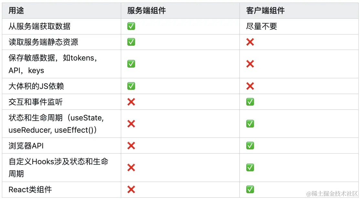Click the server-side check for 从服务端获取数据
This screenshot has width=360, height=199.
131,26
